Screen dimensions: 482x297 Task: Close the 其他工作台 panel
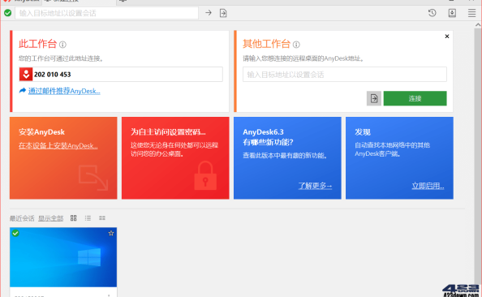(447, 37)
